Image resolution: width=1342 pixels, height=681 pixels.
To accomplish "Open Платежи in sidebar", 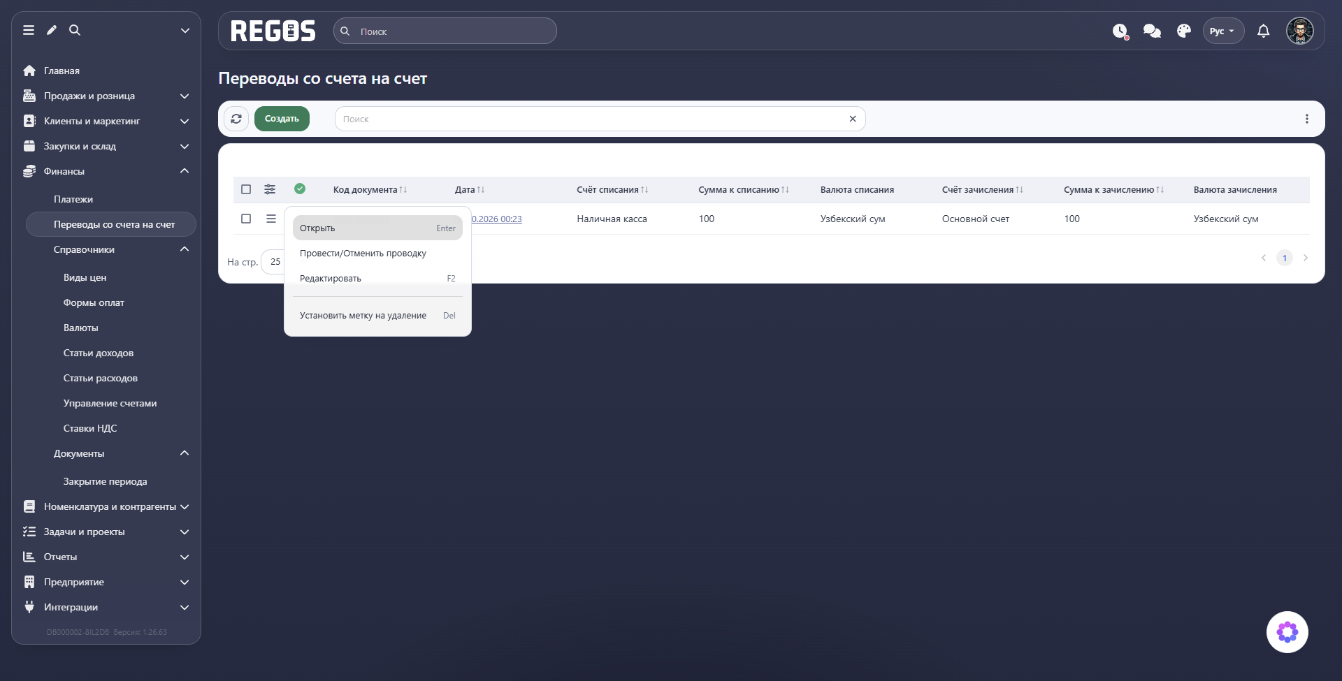I will pyautogui.click(x=73, y=199).
